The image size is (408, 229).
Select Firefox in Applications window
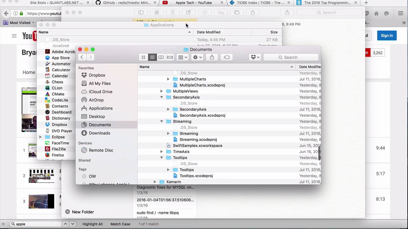pos(58,155)
